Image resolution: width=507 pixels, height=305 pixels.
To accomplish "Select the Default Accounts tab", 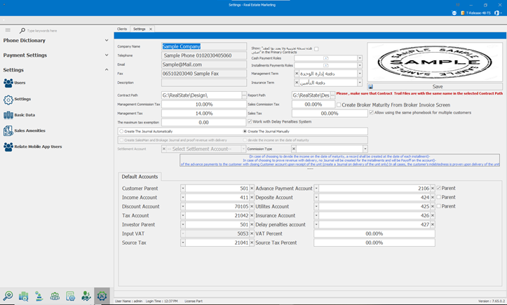I will [140, 177].
